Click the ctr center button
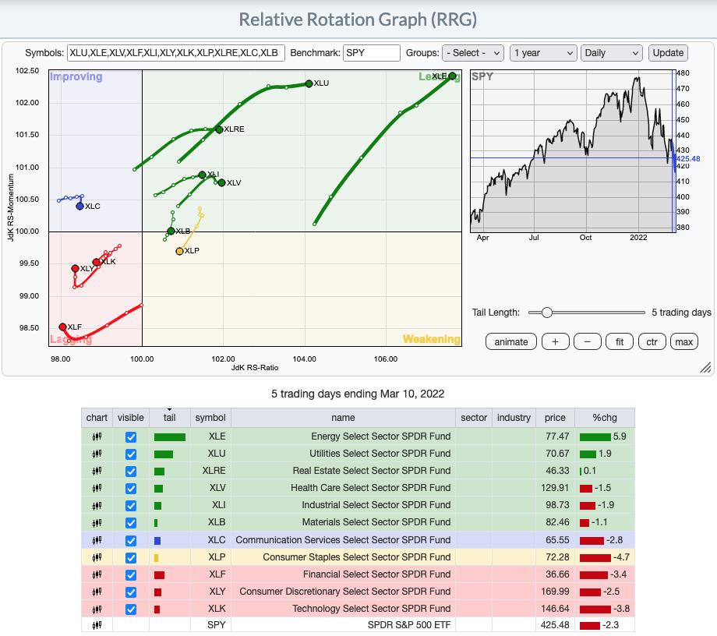 click(652, 342)
